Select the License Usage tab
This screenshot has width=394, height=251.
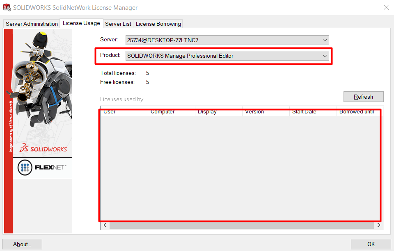(x=81, y=23)
